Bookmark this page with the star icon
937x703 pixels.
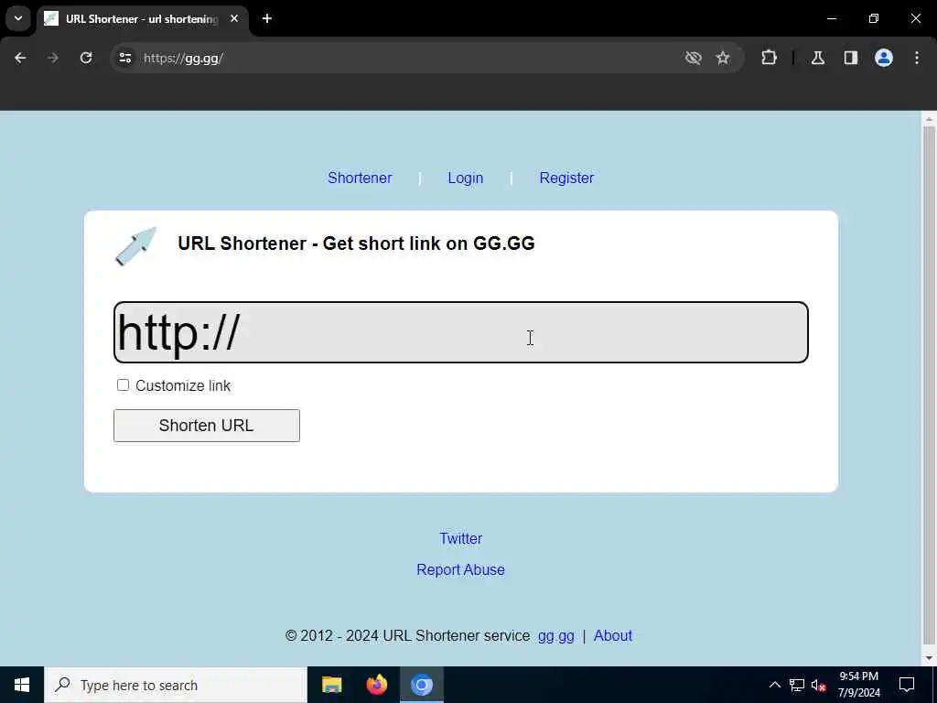pyautogui.click(x=723, y=58)
